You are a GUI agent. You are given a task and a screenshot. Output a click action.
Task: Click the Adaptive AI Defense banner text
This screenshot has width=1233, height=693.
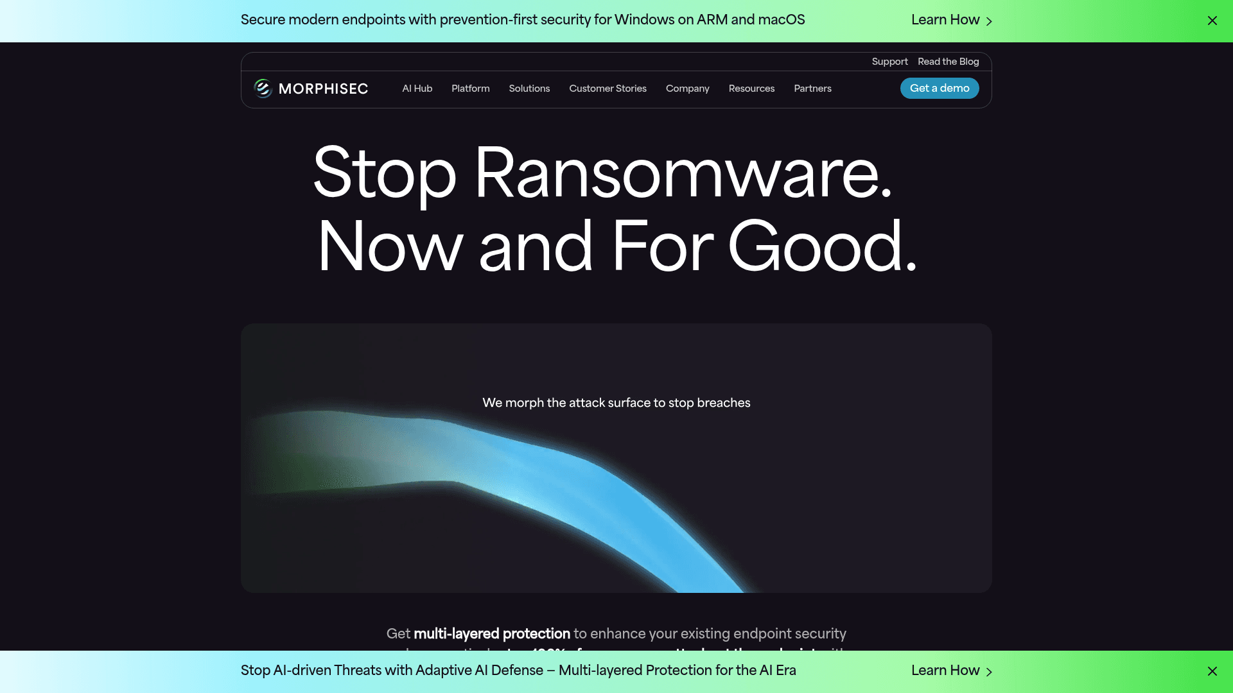pyautogui.click(x=518, y=671)
